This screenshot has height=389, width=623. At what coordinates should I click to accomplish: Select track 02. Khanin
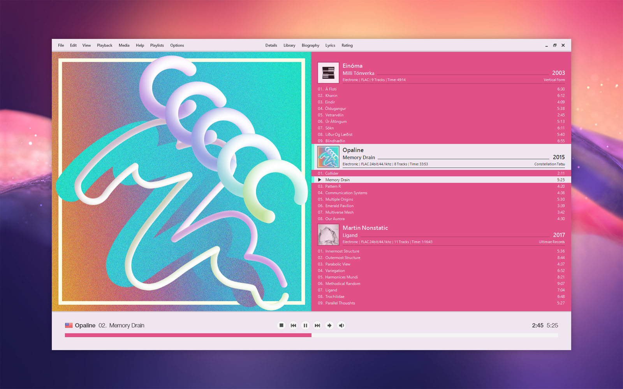tap(441, 96)
